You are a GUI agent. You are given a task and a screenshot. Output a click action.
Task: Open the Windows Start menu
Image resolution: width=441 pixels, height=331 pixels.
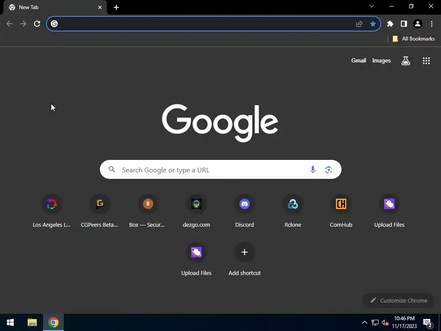(x=10, y=322)
